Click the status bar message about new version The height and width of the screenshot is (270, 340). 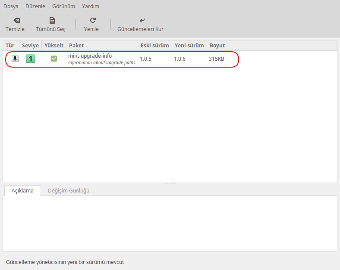click(x=65, y=262)
